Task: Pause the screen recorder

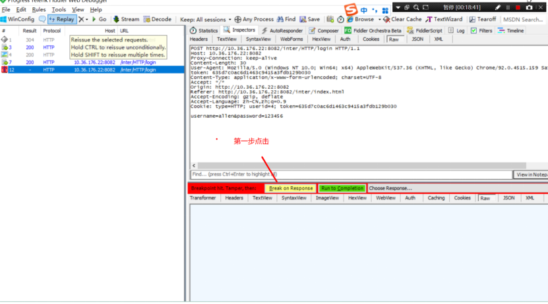Action: click(508, 7)
